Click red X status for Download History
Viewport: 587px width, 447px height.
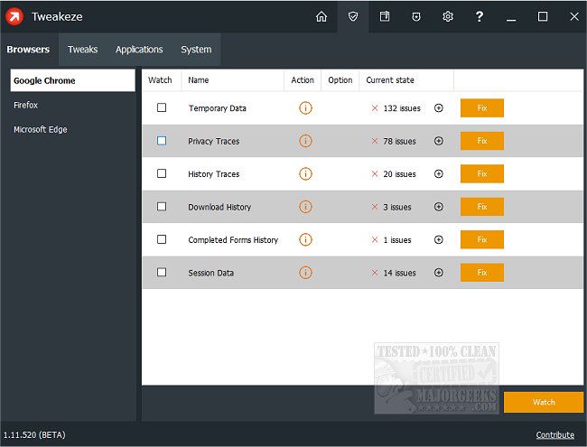tap(375, 207)
